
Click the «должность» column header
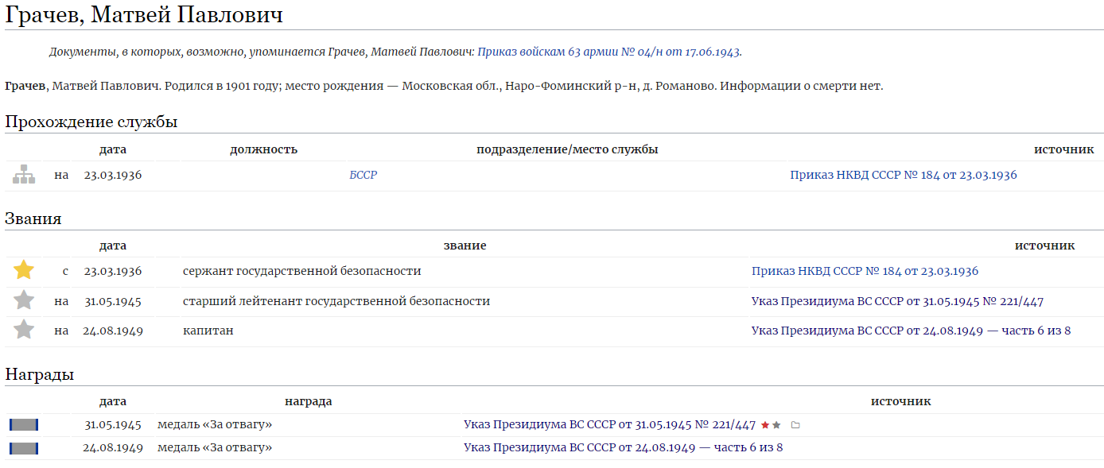[x=263, y=149]
